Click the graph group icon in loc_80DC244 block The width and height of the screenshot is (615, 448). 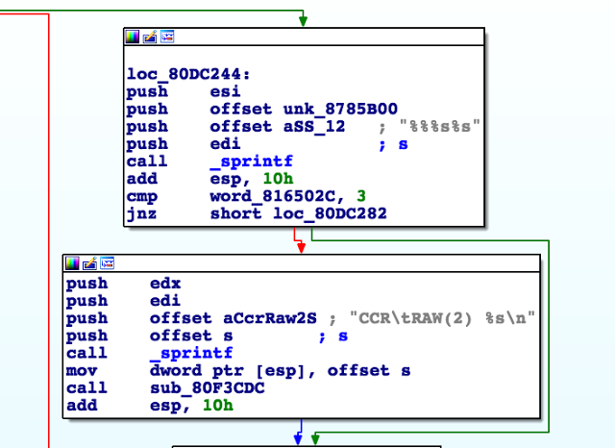coord(167,37)
